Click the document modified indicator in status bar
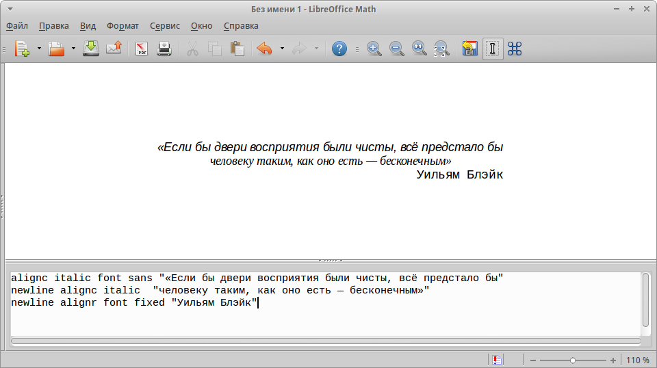Image resolution: width=657 pixels, height=368 pixels. coord(498,360)
